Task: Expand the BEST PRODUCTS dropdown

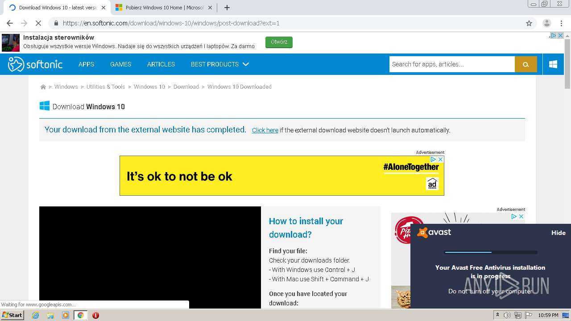Action: 219,64
